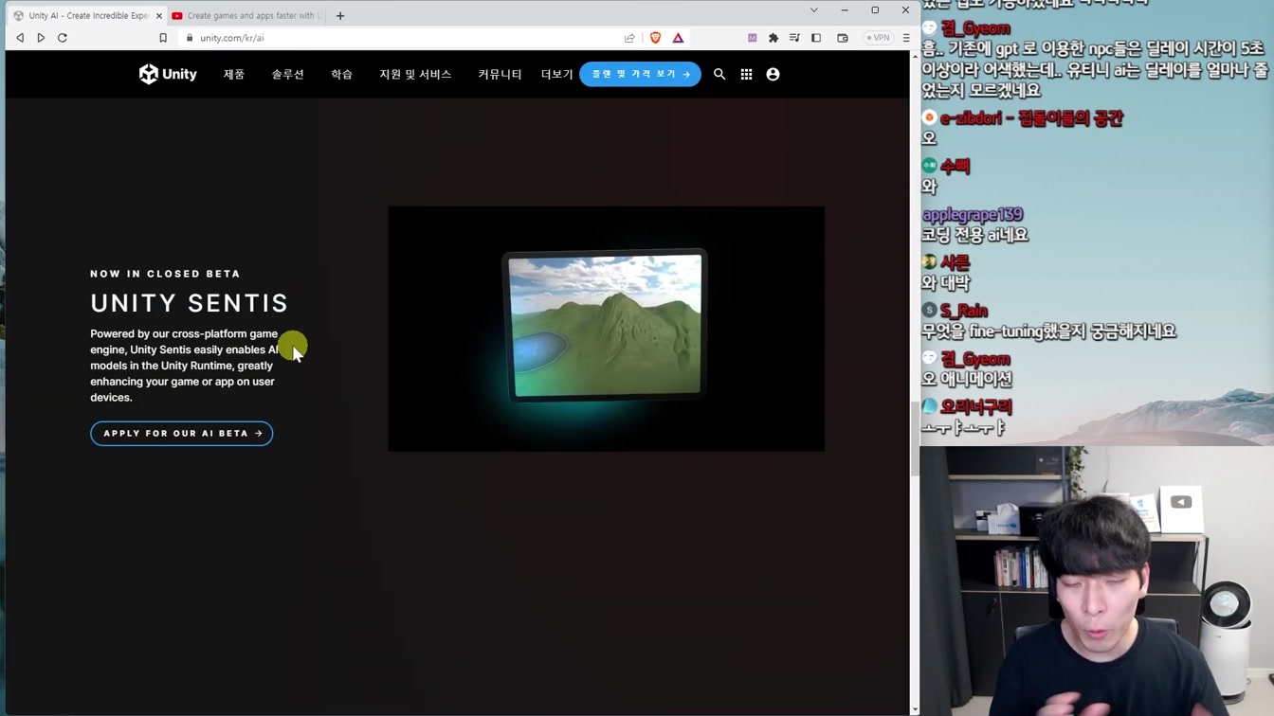The height and width of the screenshot is (716, 1274).
Task: Open the Unity apps grid icon
Action: (x=746, y=74)
